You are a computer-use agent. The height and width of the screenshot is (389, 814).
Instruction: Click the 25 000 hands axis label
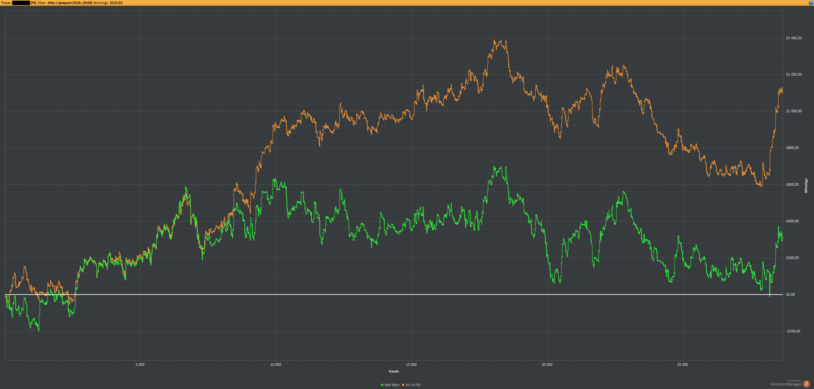click(683, 365)
